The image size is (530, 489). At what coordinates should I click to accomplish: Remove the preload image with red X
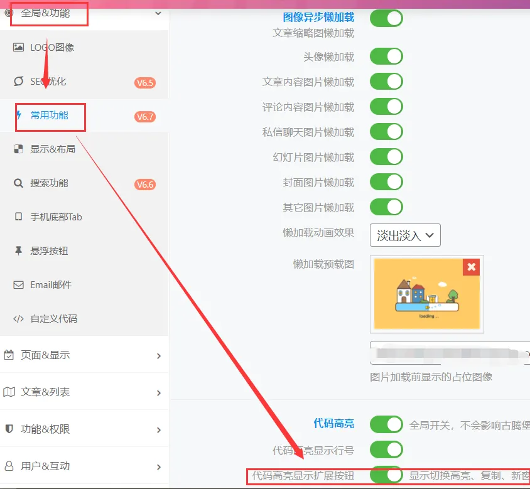(471, 267)
